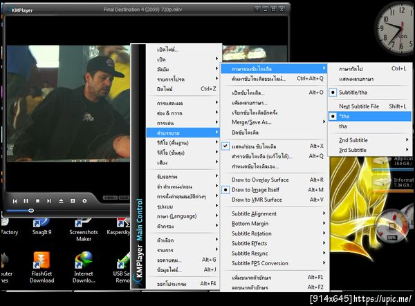Click the video picture in KMPlayer
Image resolution: width=415 pixels, height=306 pixels.
tap(68, 104)
